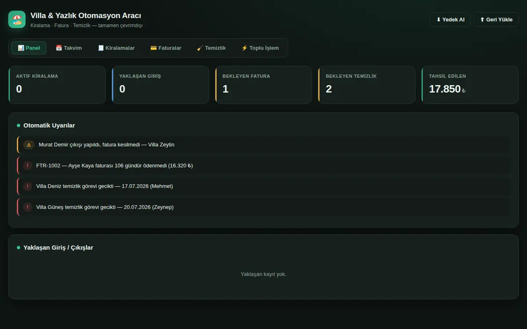Open the Toplu İşlem tab
This screenshot has width=527, height=329.
(260, 48)
